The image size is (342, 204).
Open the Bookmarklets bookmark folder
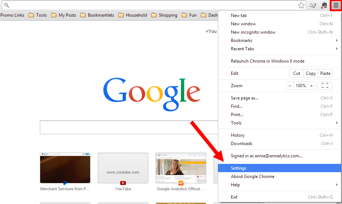pos(97,15)
